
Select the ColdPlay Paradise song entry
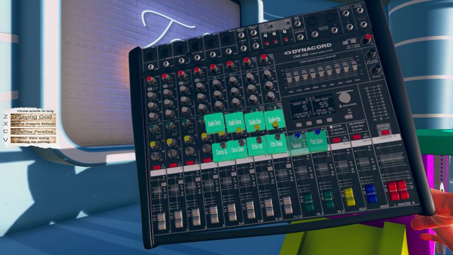33,131
